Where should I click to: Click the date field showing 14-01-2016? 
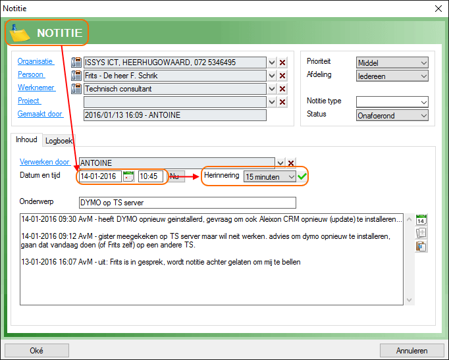click(x=100, y=176)
